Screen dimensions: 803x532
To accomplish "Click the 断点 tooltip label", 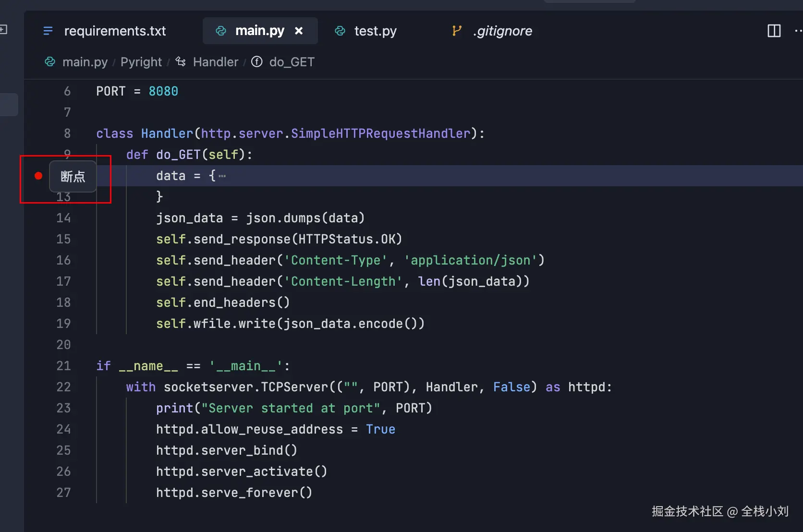I will click(73, 177).
